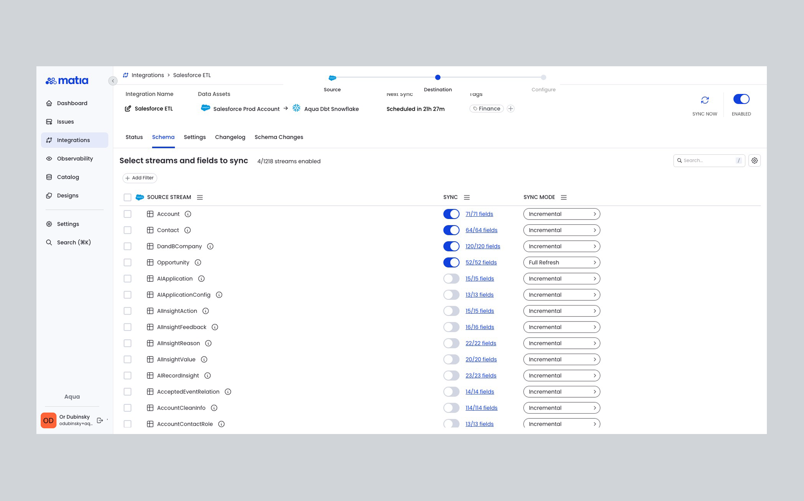Trigger SYNC NOW with the refresh icon
Image resolution: width=804 pixels, height=501 pixels.
[x=705, y=100]
